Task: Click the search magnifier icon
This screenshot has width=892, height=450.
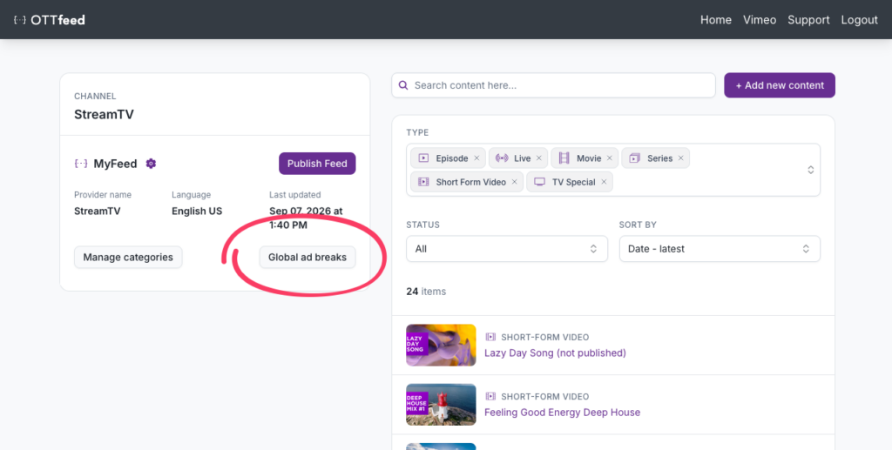Action: pos(403,85)
